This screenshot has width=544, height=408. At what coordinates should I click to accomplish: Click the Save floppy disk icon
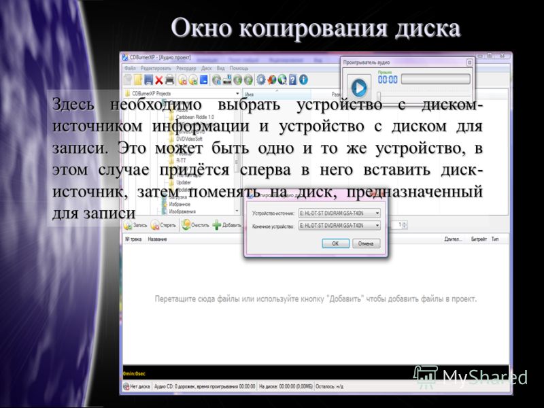[148, 80]
